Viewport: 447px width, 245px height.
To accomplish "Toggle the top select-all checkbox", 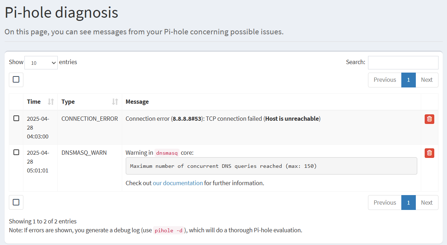I will coord(16,80).
